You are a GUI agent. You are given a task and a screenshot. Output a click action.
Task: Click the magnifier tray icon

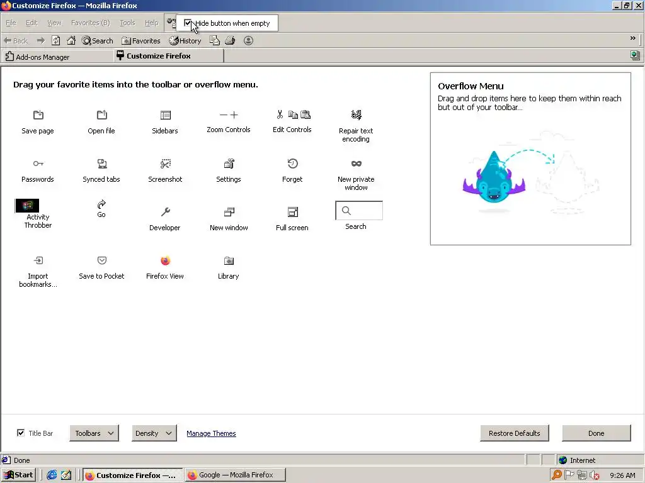[557, 475]
